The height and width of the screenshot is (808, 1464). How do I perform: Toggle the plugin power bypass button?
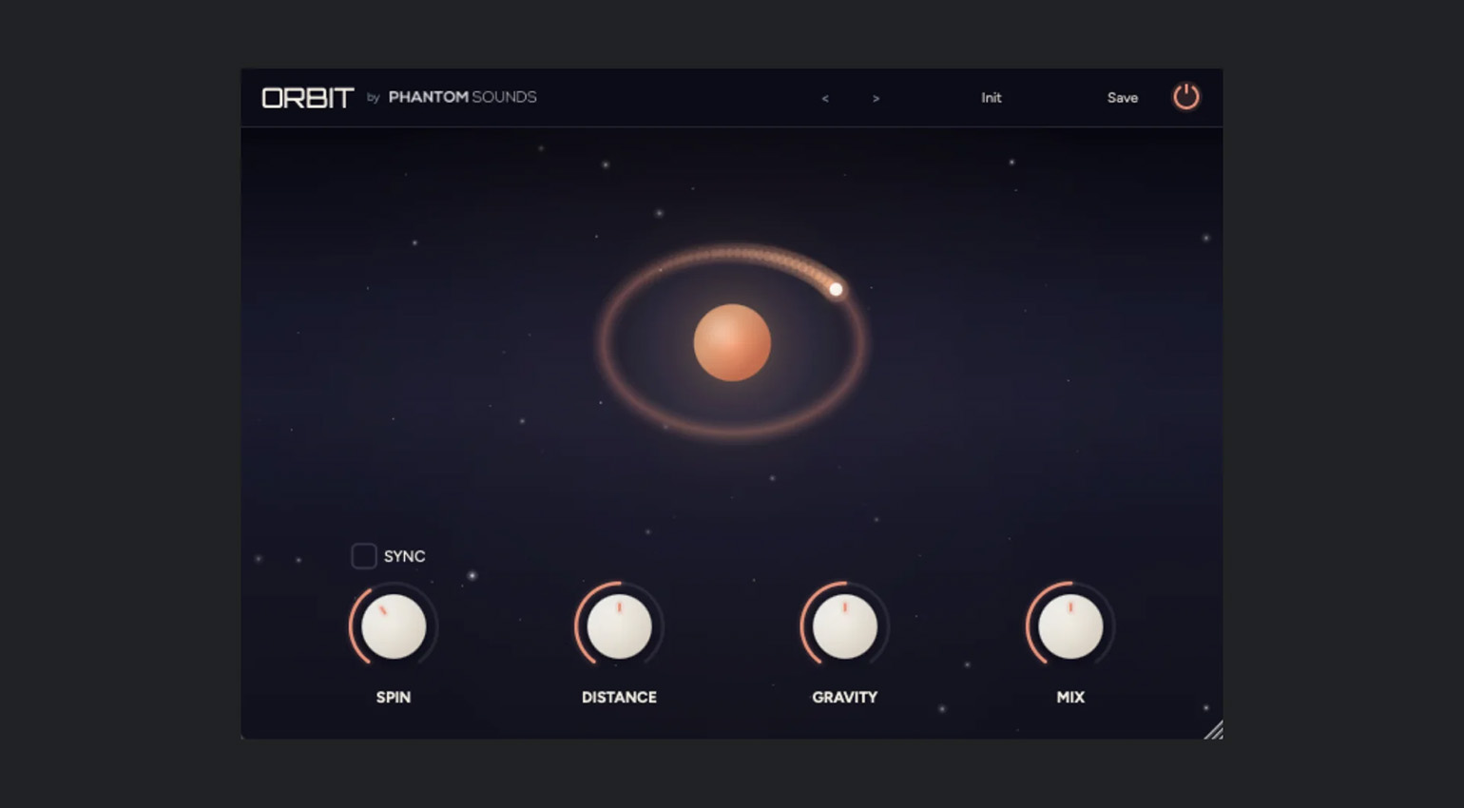click(x=1185, y=97)
